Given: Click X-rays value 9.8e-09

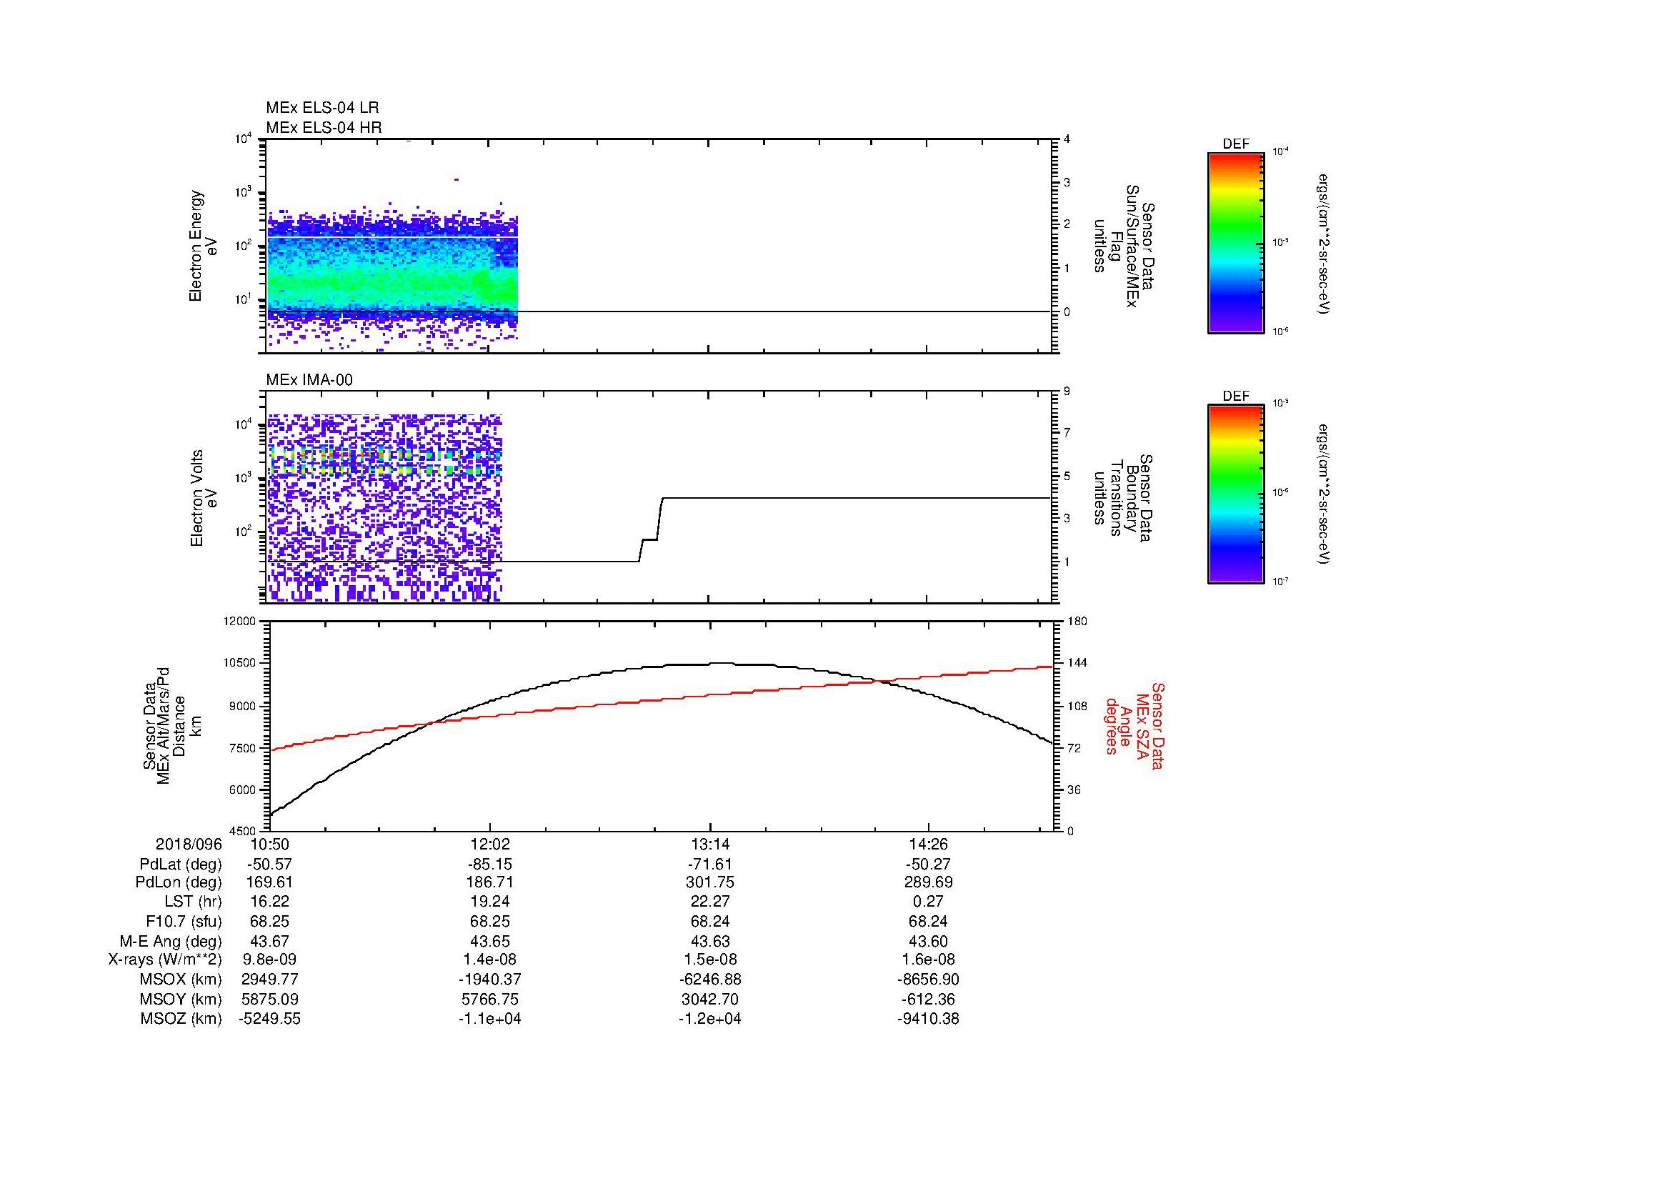Looking at the screenshot, I should 270,960.
